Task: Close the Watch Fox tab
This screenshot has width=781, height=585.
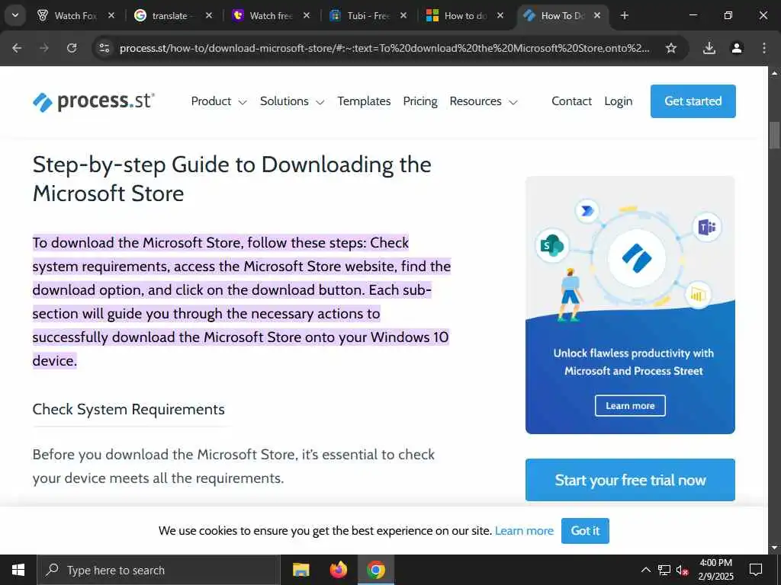Action: pos(111,15)
